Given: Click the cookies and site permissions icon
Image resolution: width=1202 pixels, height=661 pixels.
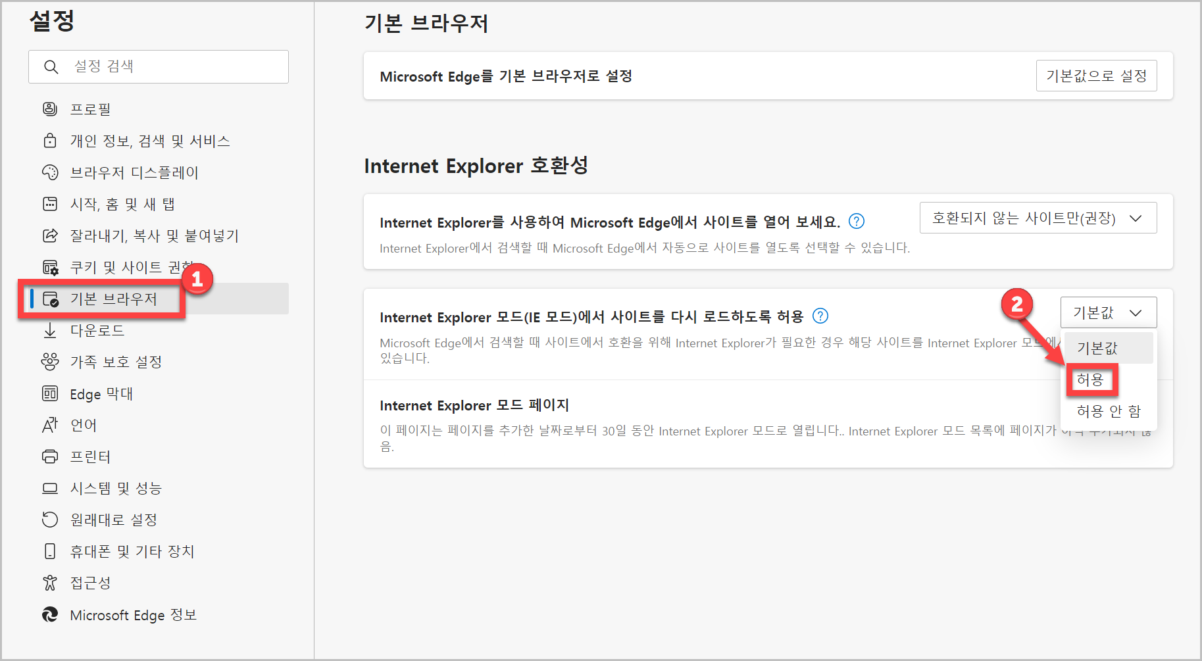Looking at the screenshot, I should [x=50, y=267].
